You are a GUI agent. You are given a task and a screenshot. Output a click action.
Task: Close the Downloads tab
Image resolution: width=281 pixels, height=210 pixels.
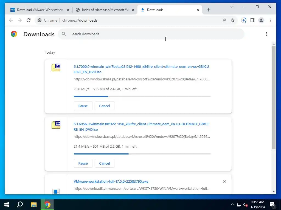pos(198,10)
